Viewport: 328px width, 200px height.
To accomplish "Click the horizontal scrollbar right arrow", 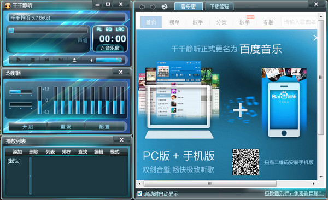I will tap(314, 184).
